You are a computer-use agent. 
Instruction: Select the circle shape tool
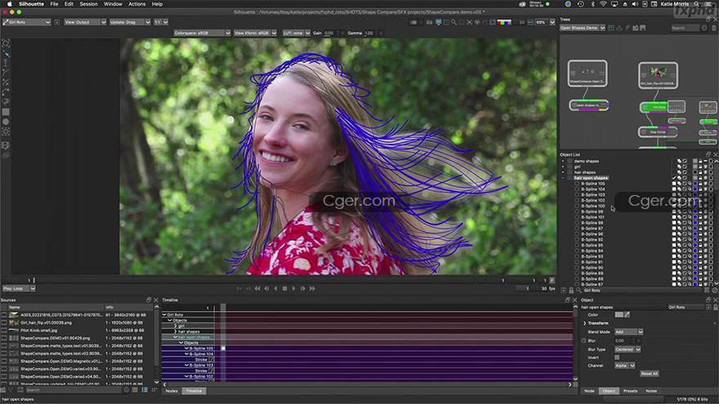coord(6,122)
